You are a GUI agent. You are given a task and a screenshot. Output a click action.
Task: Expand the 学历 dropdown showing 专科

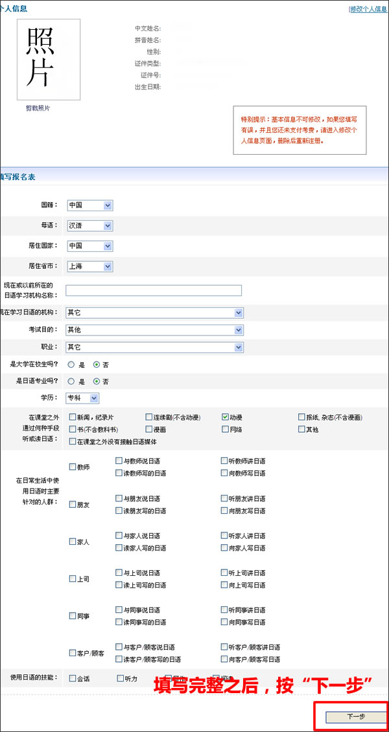82,398
